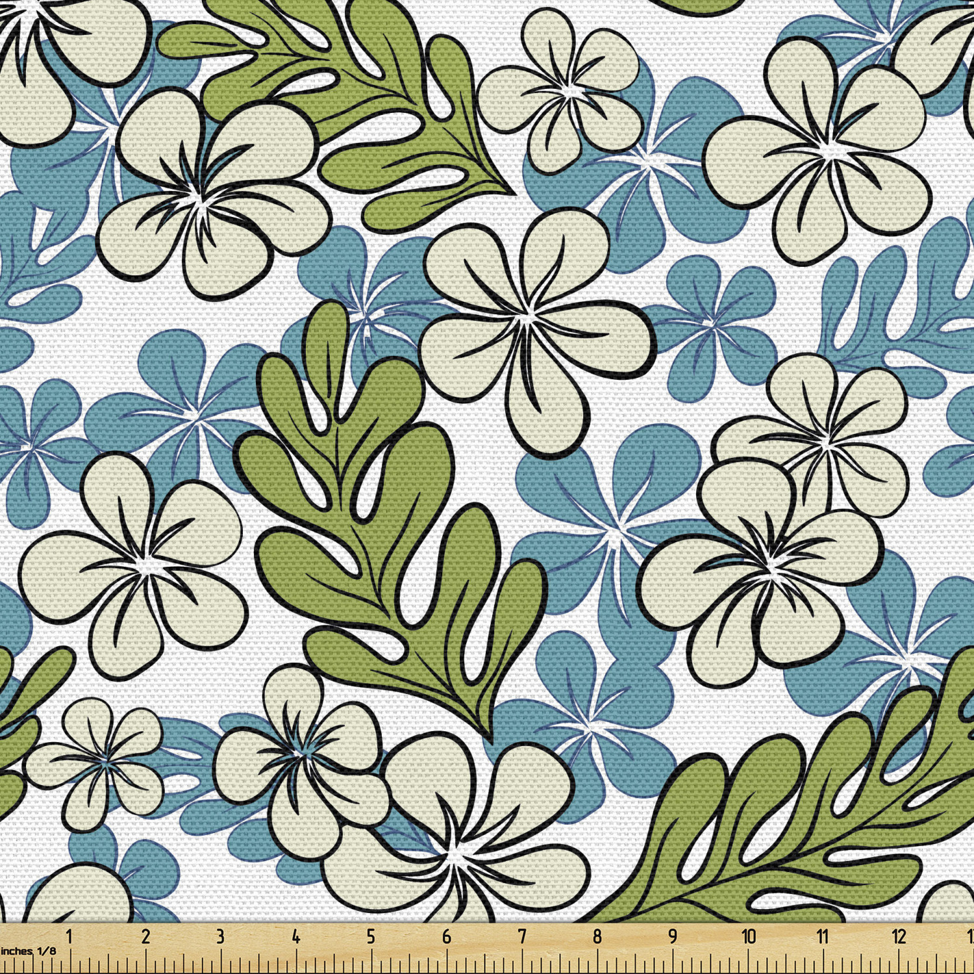The image size is (974, 974).
Task: Click the number 7 on the ruler
Action: (521, 936)
